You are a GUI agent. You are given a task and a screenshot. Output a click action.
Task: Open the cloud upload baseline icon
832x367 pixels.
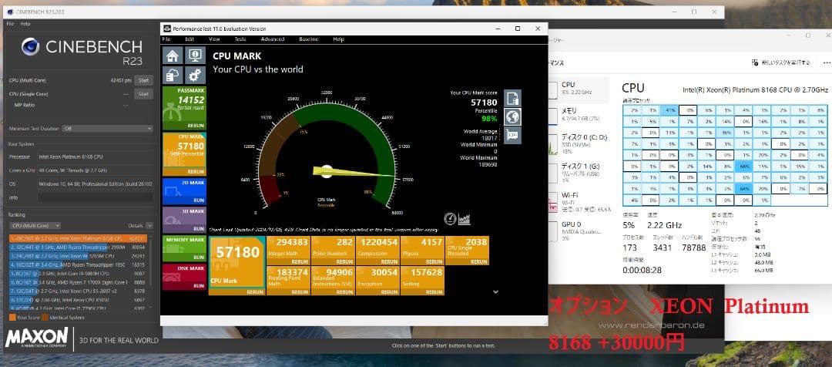coord(173,75)
